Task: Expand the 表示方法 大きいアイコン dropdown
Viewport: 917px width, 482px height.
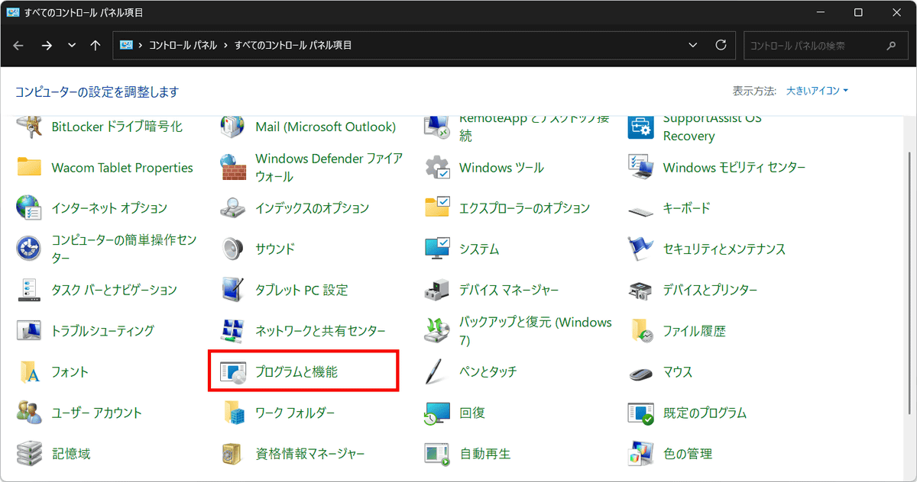Action: 817,91
